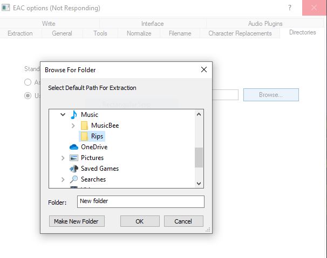The height and width of the screenshot is (258, 327).
Task: Click the Rips folder icon
Action: click(x=84, y=136)
